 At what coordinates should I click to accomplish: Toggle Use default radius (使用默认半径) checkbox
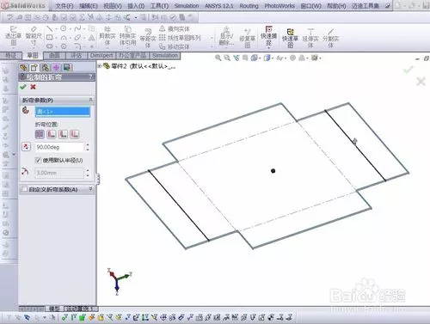[x=38, y=160]
